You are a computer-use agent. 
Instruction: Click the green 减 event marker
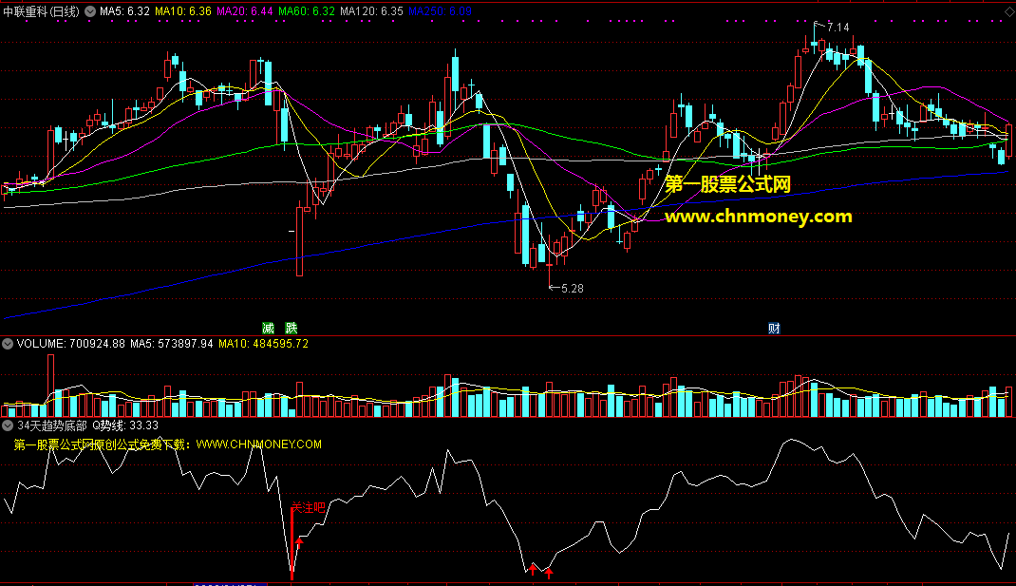pos(269,329)
